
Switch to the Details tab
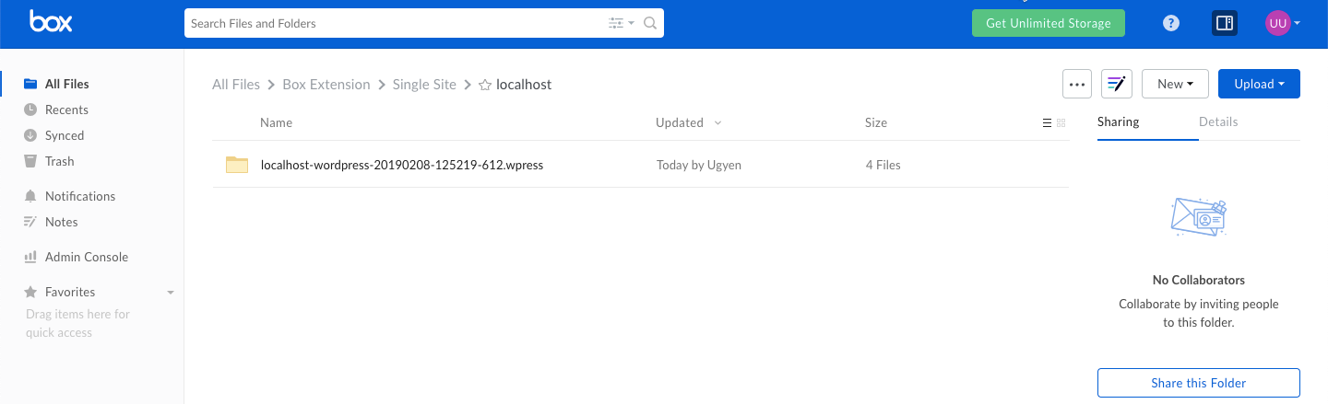point(1217,122)
